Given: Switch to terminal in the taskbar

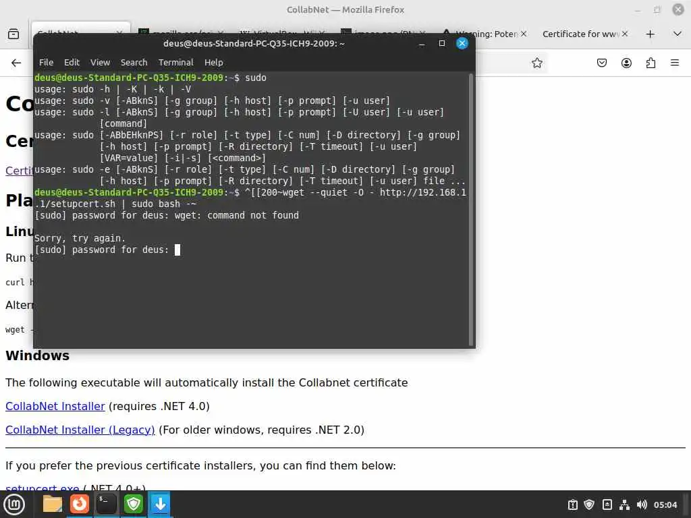Looking at the screenshot, I should pos(107,505).
